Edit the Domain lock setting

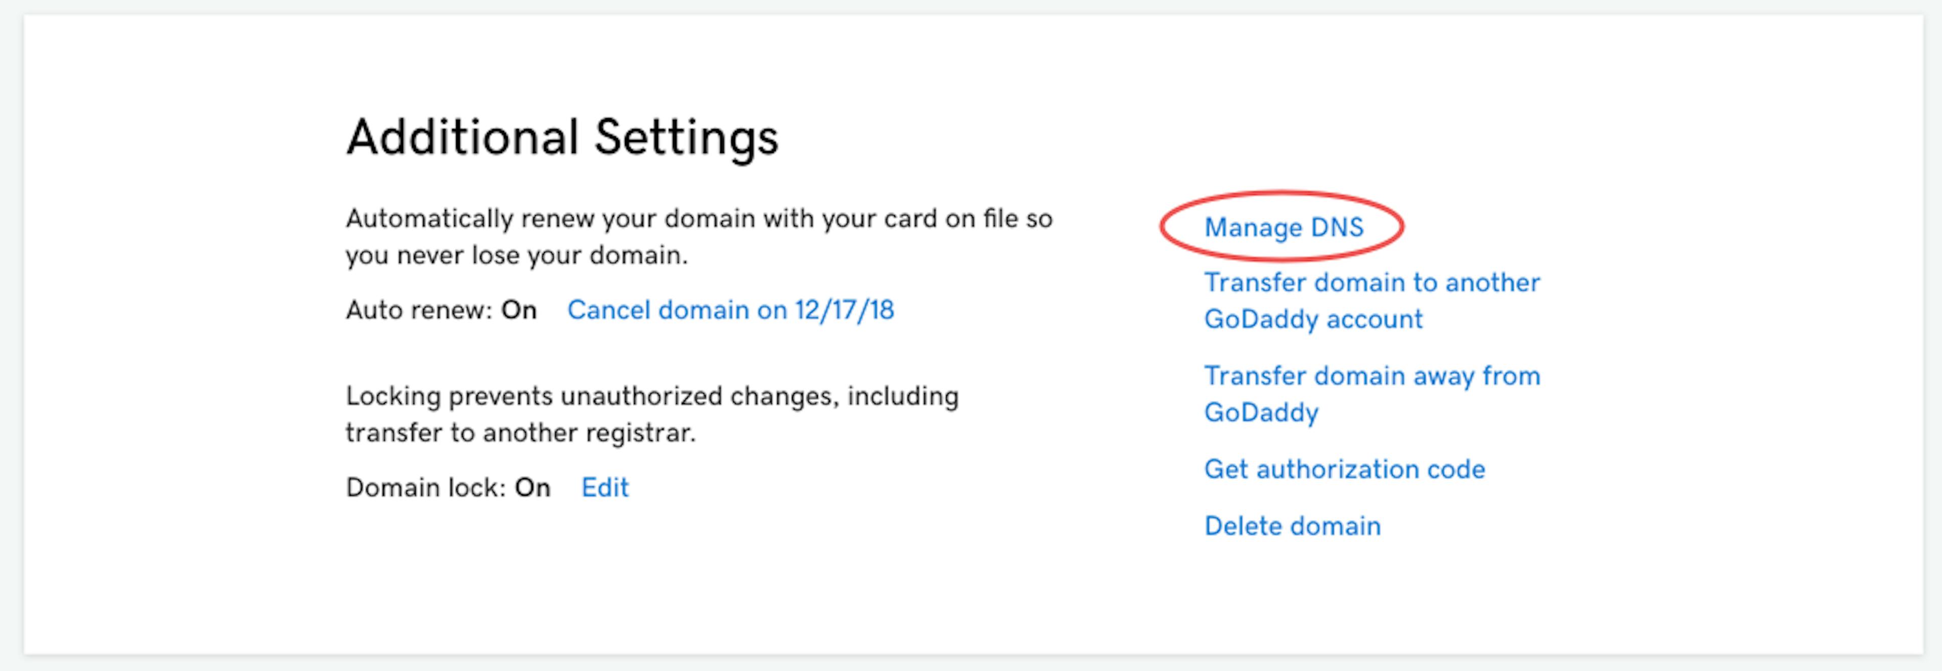pyautogui.click(x=605, y=488)
